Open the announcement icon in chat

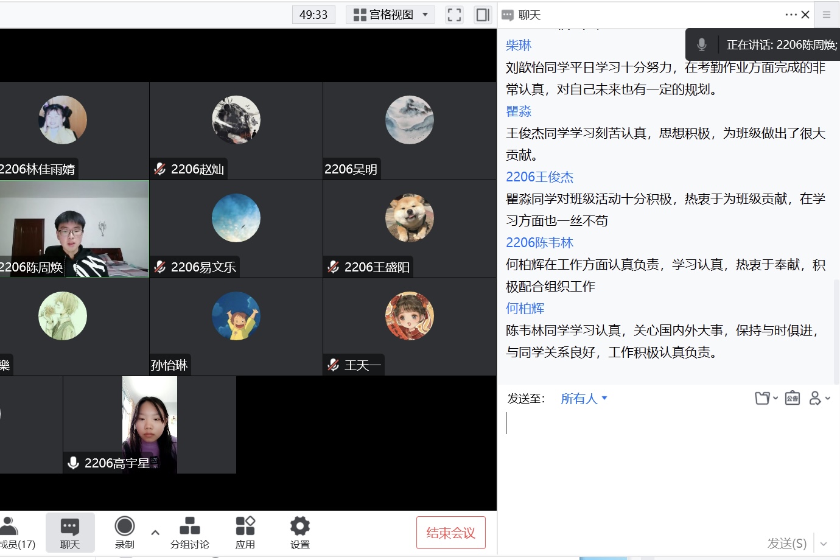(792, 398)
